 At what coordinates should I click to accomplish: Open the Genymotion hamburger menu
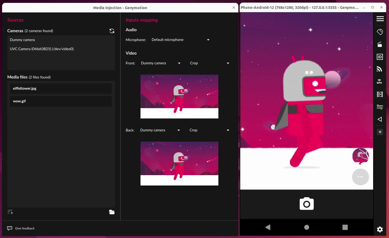pos(380,19)
